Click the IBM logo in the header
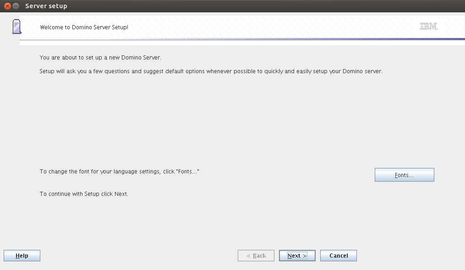The height and width of the screenshot is (270, 465). (x=428, y=27)
